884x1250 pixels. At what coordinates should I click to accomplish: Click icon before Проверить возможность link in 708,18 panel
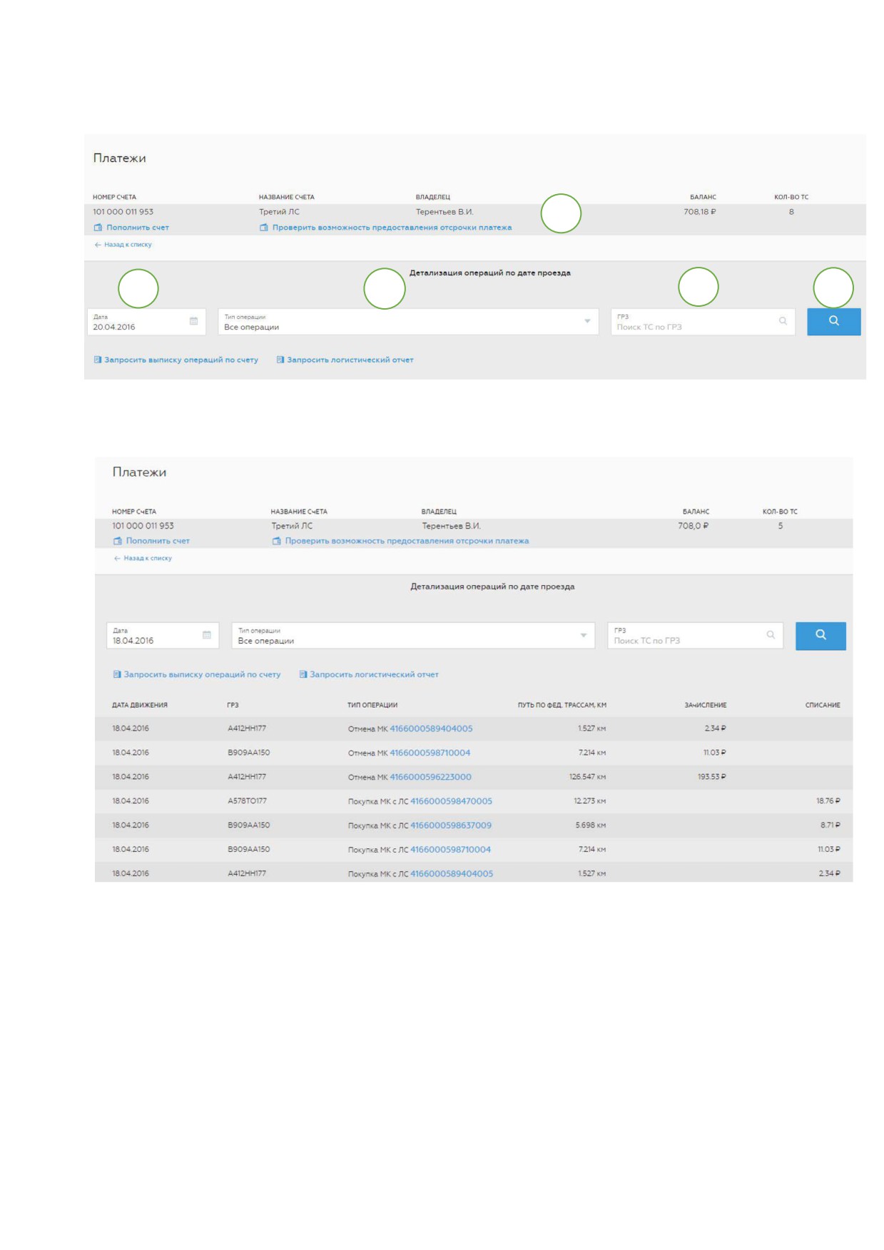[264, 228]
